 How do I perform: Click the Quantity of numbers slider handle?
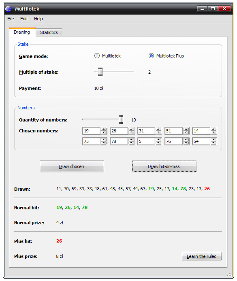pyautogui.click(x=121, y=119)
